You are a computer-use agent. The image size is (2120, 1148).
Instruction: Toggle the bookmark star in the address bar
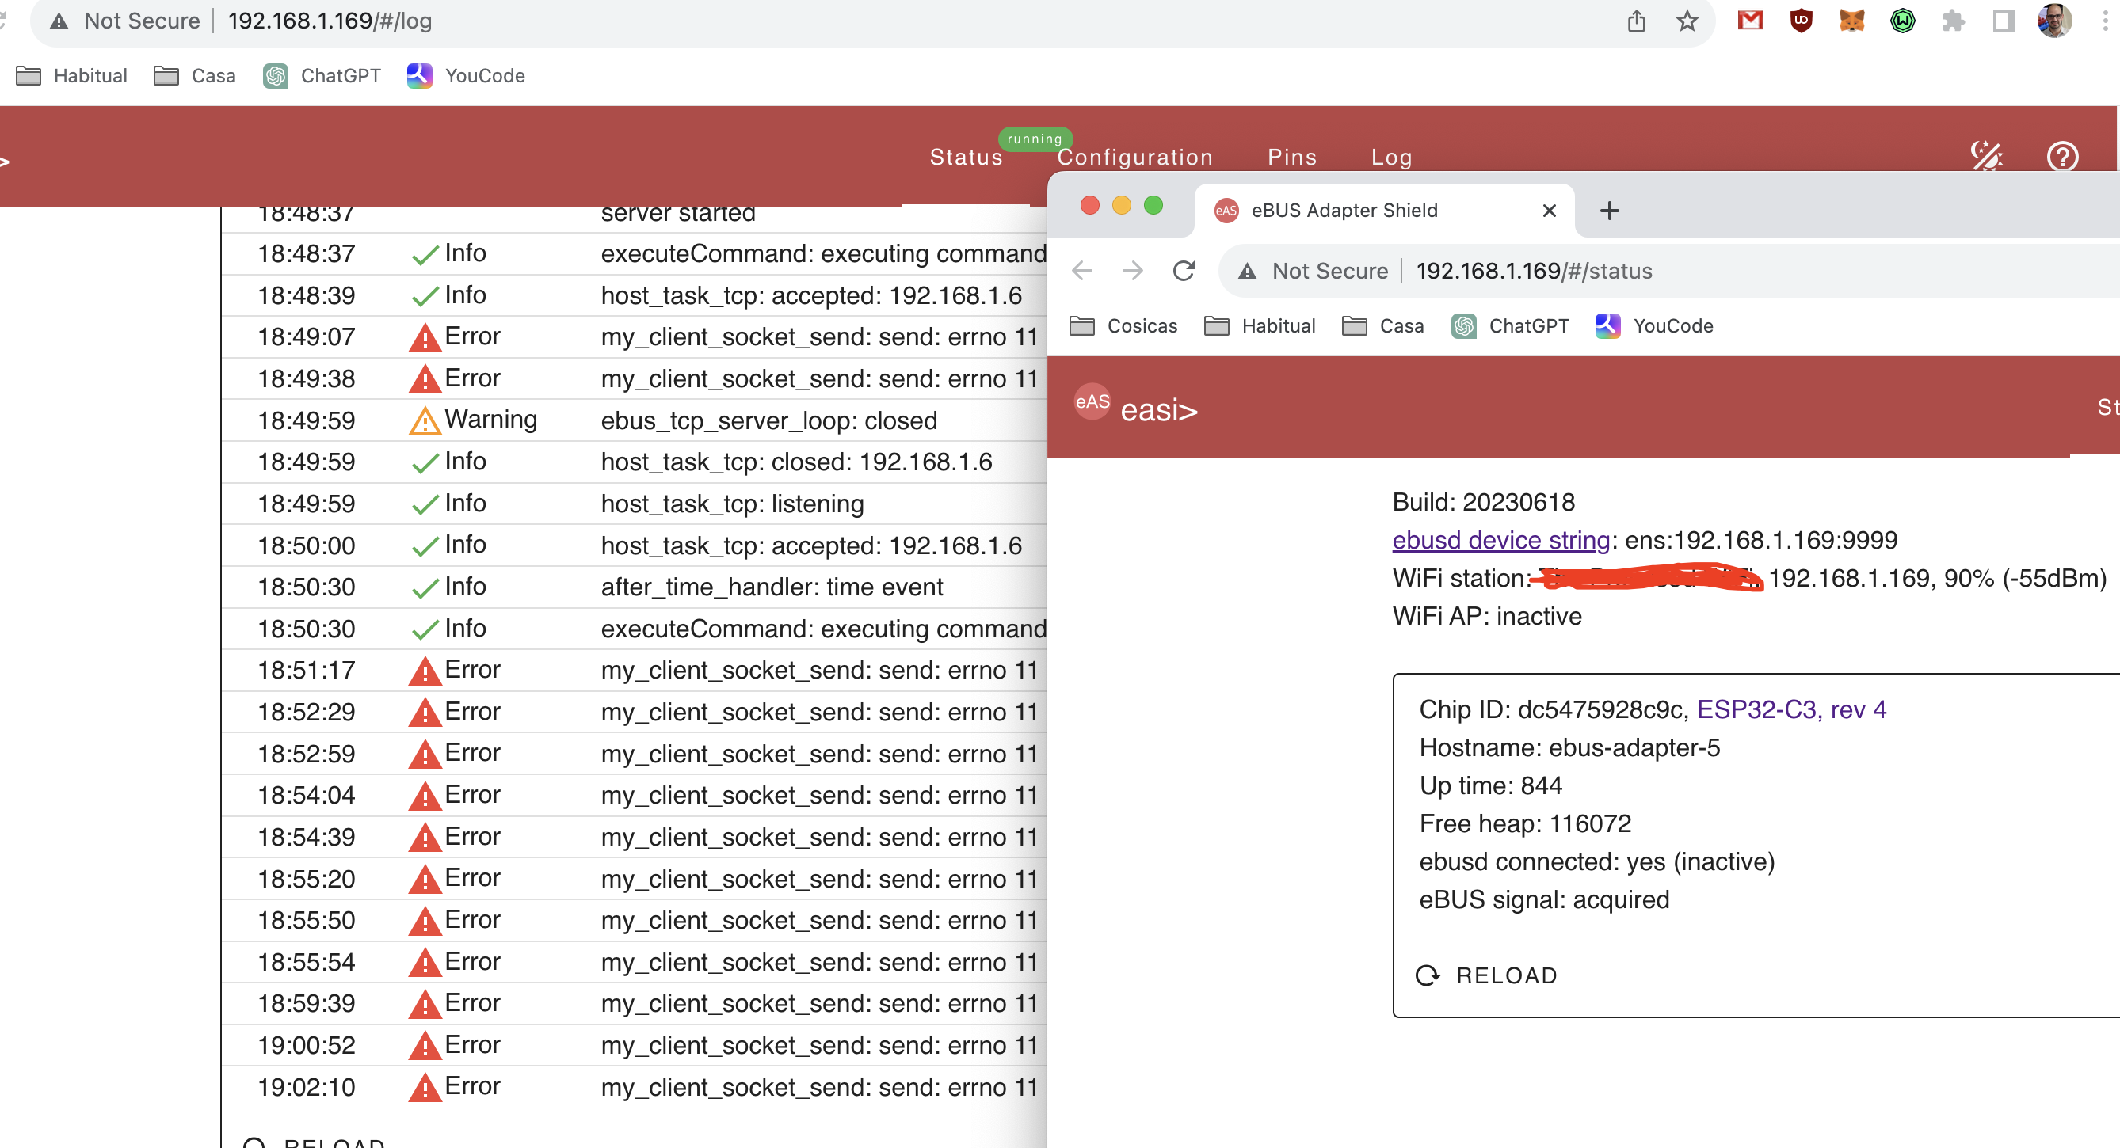click(1687, 21)
